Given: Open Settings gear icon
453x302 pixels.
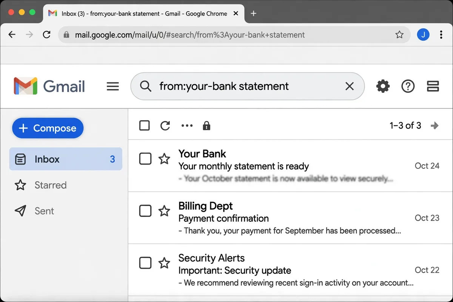Looking at the screenshot, I should click(x=383, y=86).
